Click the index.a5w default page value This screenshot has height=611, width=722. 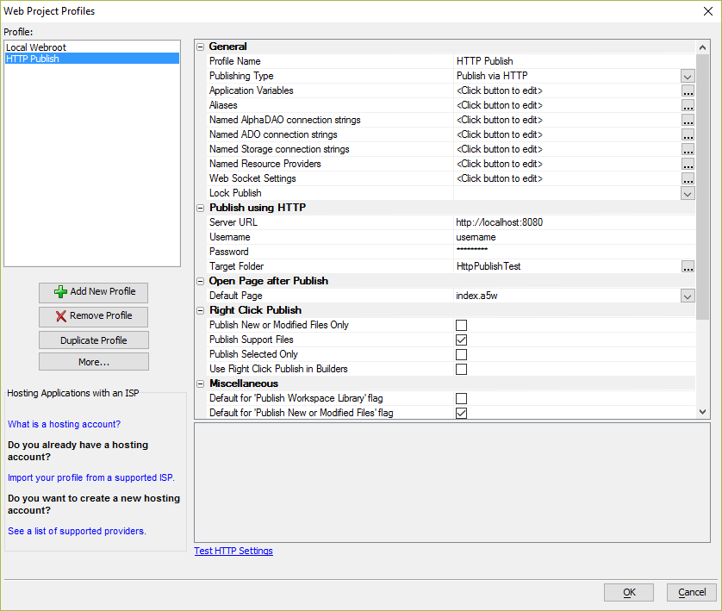(476, 296)
